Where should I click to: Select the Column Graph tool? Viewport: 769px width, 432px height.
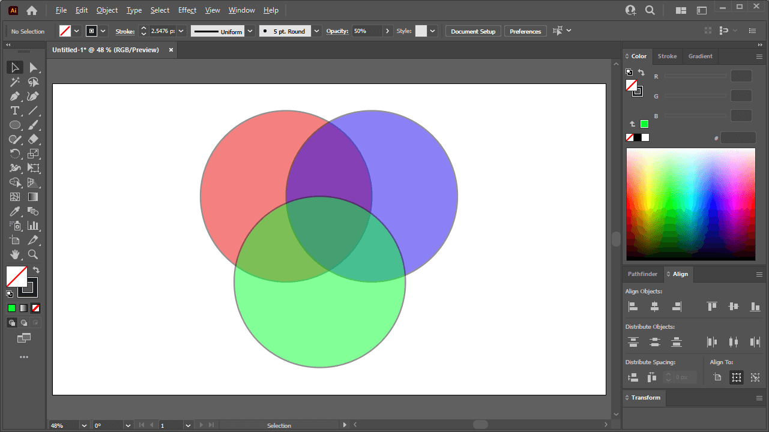[x=34, y=226]
